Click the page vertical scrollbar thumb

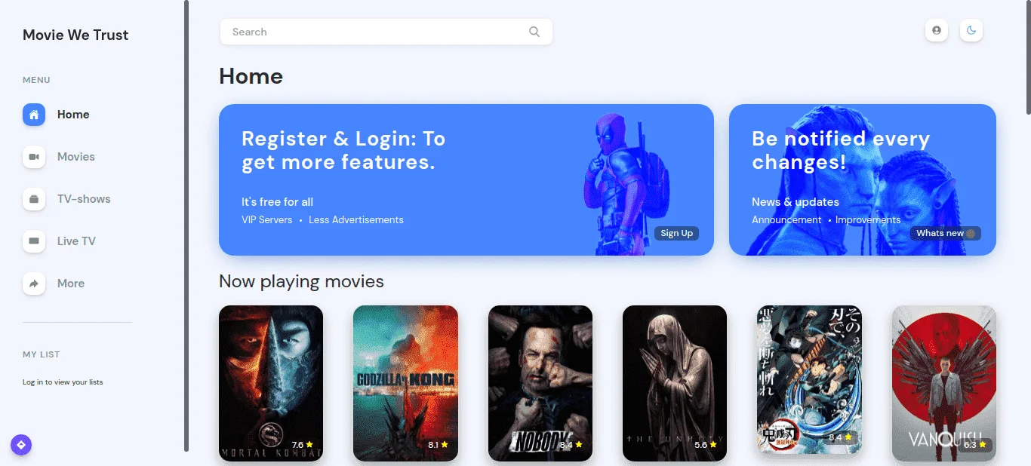pos(1027,57)
